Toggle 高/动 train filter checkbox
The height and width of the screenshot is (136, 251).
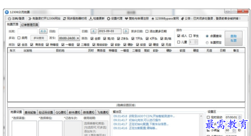click(105, 38)
